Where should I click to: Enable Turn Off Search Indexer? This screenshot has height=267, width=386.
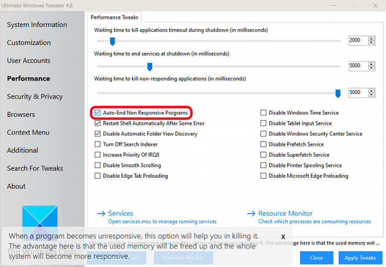(x=97, y=144)
